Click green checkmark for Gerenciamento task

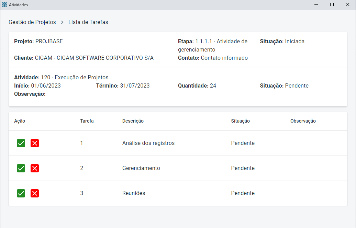tap(21, 168)
